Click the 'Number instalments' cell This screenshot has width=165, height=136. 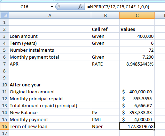50,50
